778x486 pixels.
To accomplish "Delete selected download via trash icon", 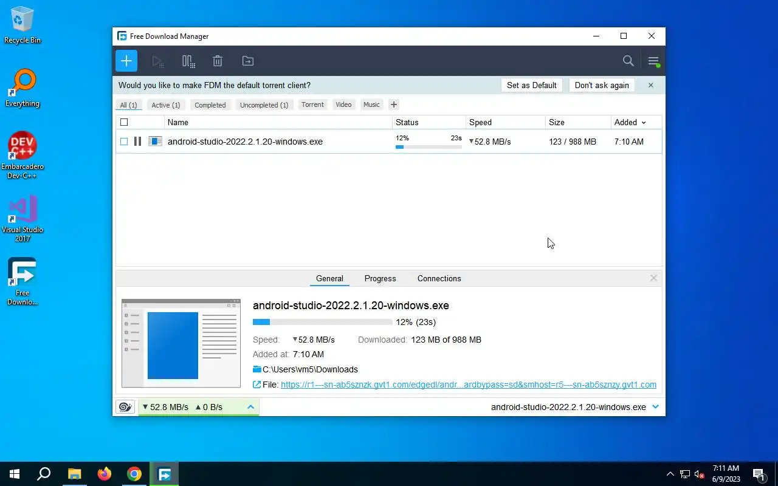I will pyautogui.click(x=218, y=61).
